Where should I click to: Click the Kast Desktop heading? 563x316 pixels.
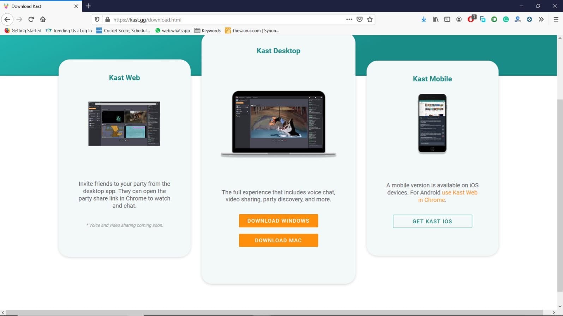(278, 51)
